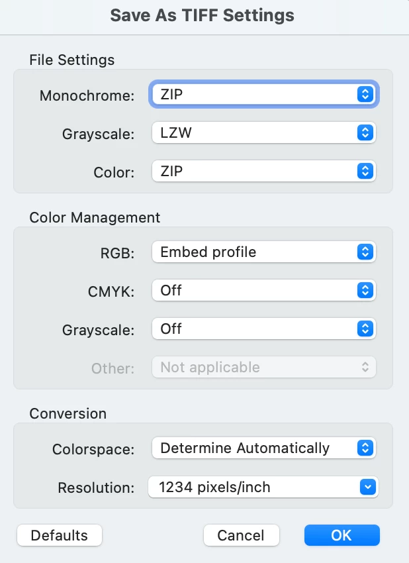This screenshot has height=563, width=409.
Task: Click the RGB dropdown arrow icon
Action: tap(365, 252)
